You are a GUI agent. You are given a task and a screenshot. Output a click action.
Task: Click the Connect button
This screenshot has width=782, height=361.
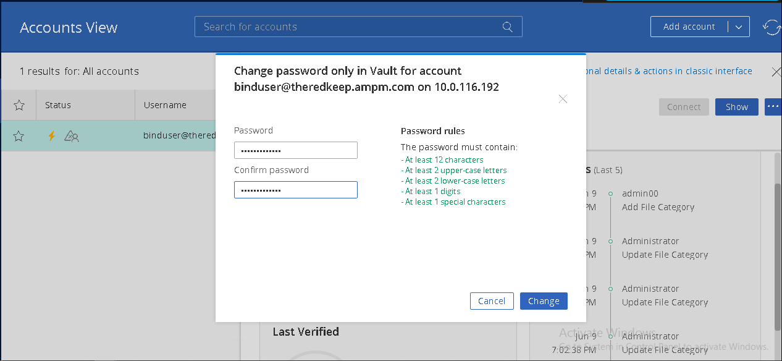684,106
